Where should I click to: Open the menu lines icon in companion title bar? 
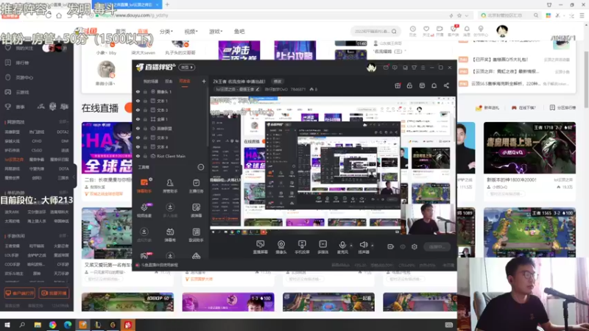tap(423, 68)
